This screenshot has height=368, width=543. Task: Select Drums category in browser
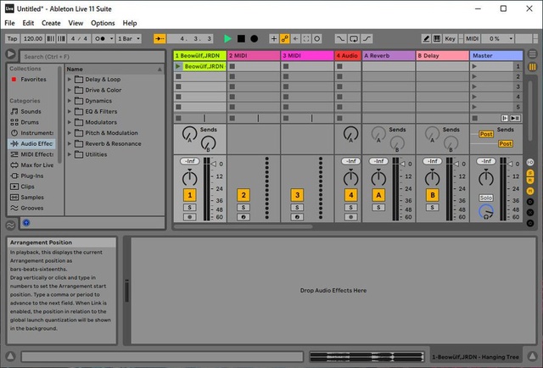[30, 122]
